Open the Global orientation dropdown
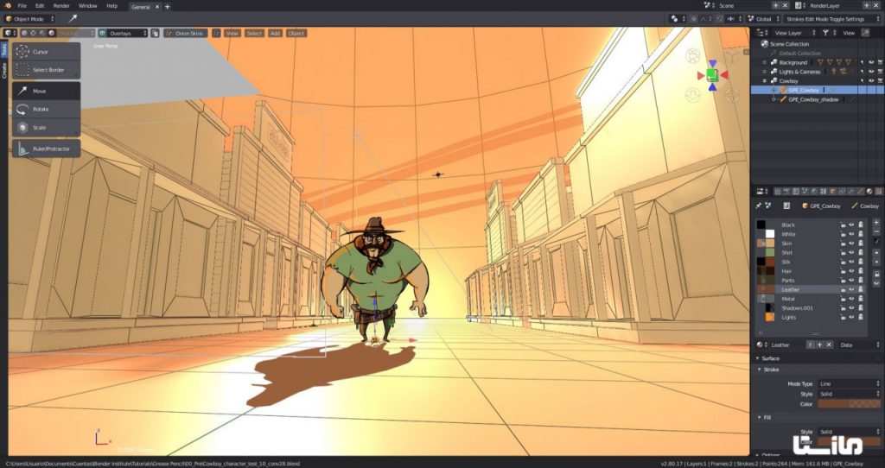This screenshot has width=885, height=468. (764, 19)
